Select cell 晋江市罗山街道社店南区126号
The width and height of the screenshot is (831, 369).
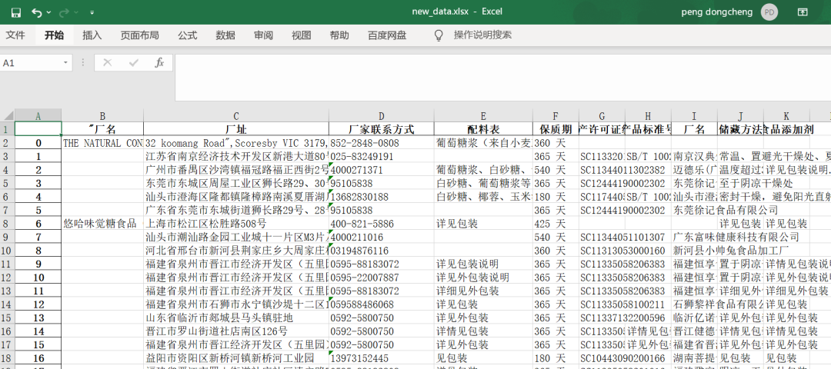[236, 331]
